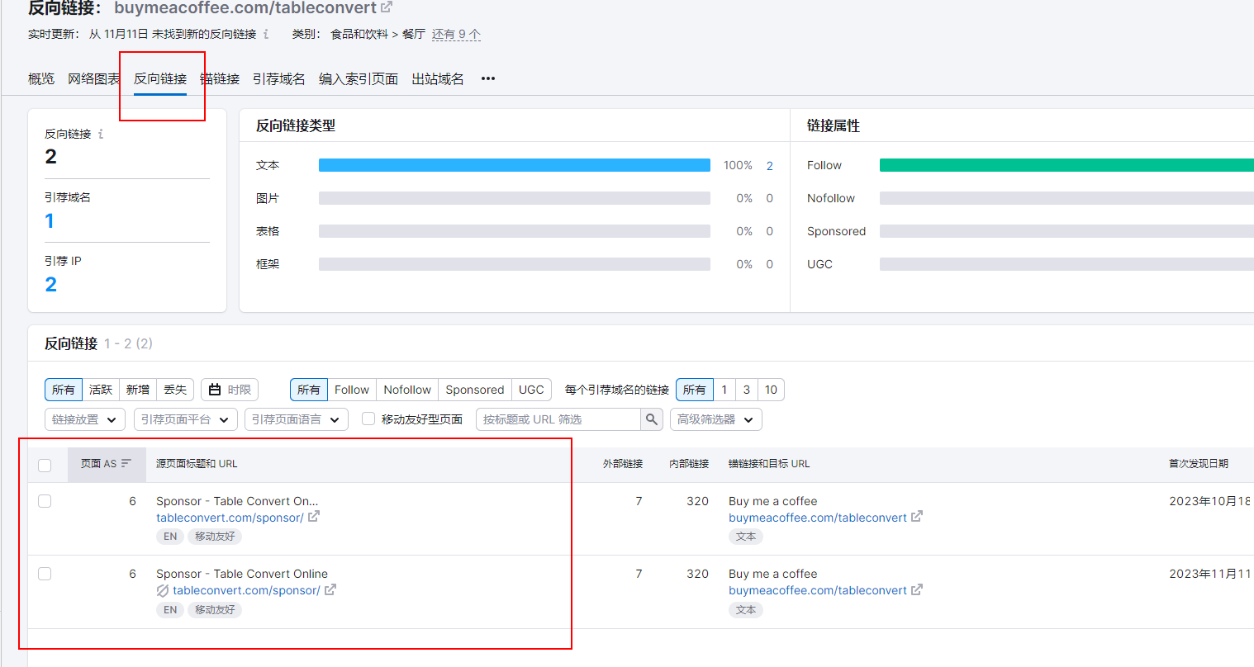Click the sort icon next to 页面 AS

tap(126, 464)
